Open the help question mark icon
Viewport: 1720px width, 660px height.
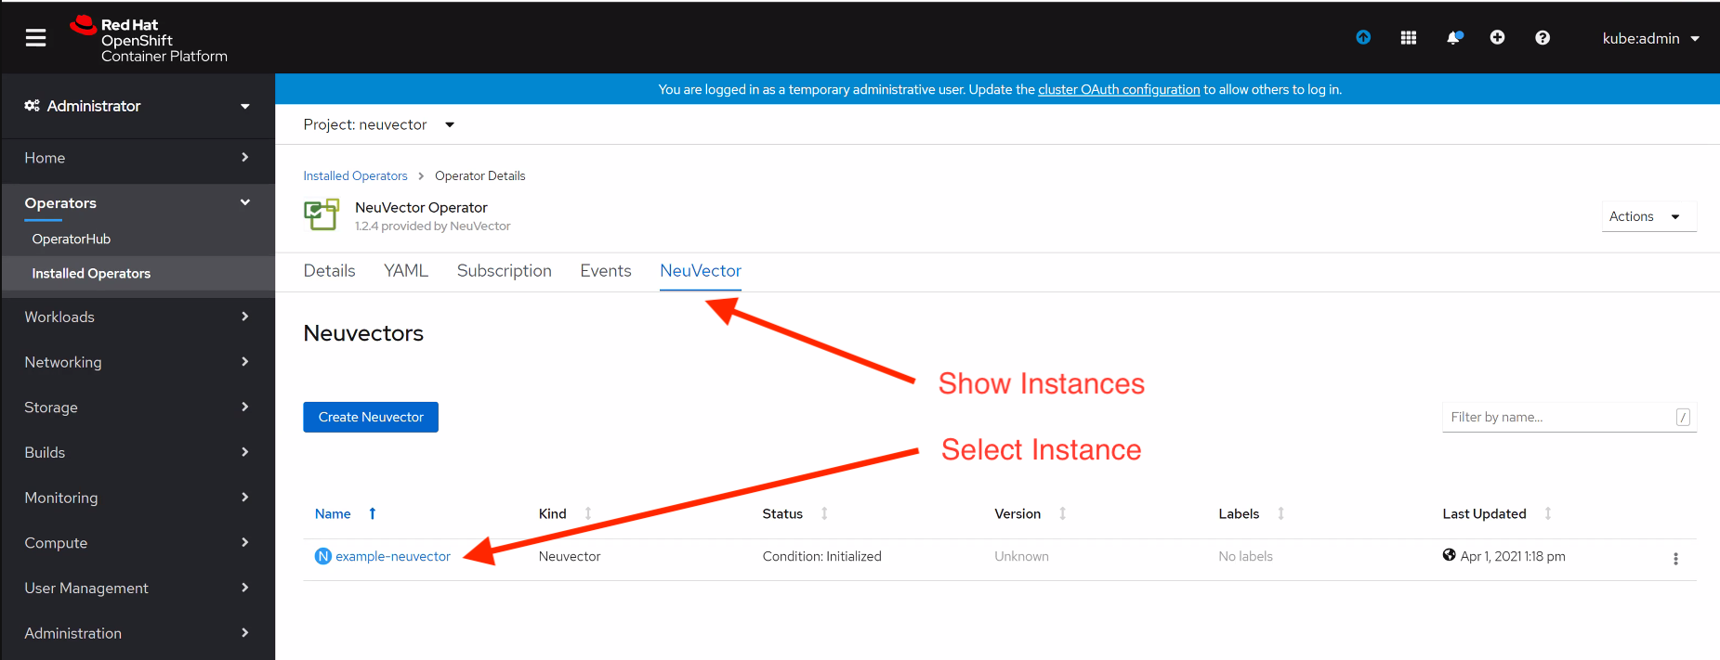(x=1543, y=38)
